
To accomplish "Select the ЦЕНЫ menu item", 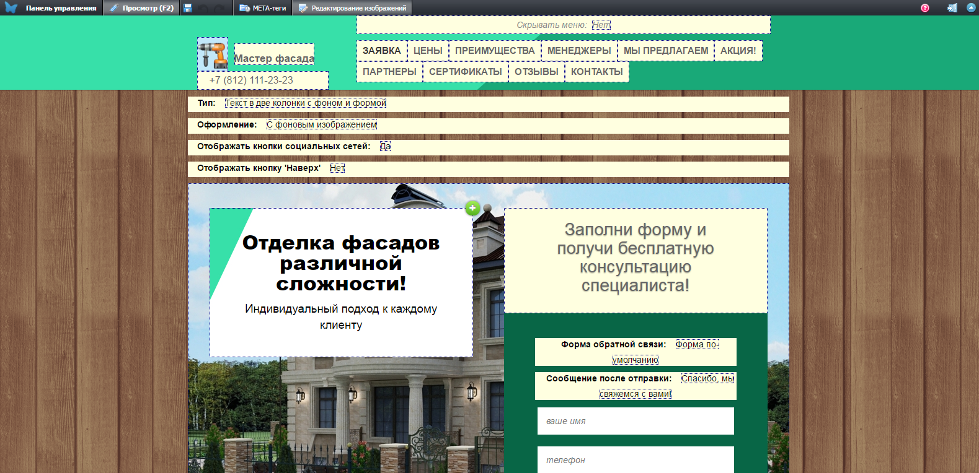I will pos(428,51).
